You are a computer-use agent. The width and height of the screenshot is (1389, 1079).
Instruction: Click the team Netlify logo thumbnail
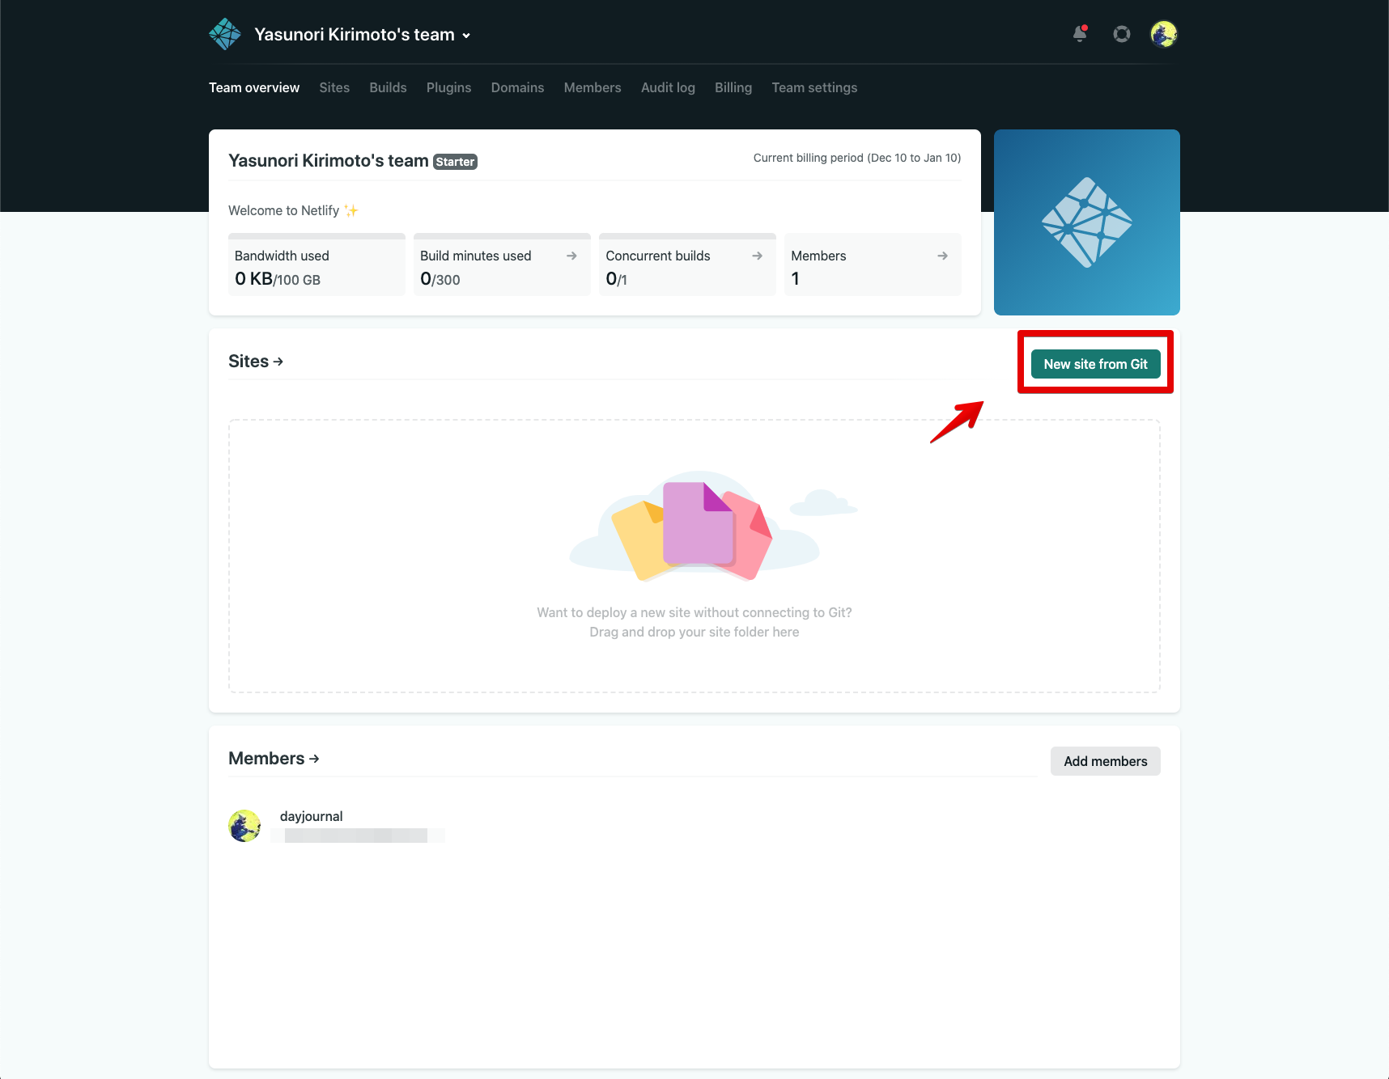(x=1087, y=222)
